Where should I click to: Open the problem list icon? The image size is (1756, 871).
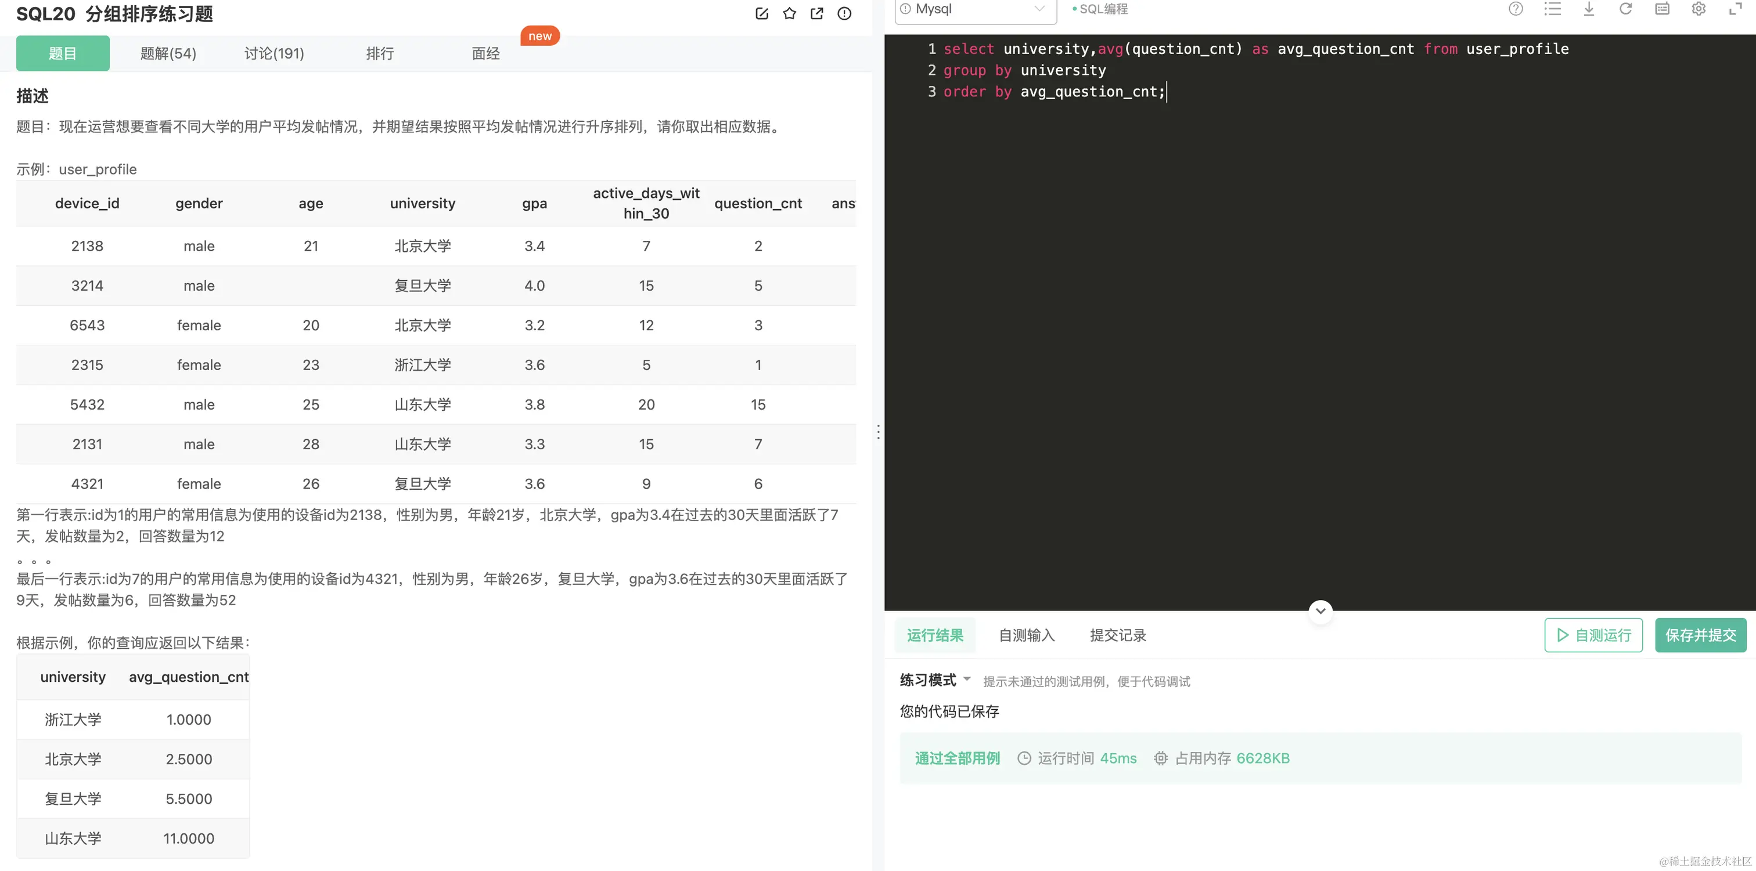pyautogui.click(x=1552, y=9)
